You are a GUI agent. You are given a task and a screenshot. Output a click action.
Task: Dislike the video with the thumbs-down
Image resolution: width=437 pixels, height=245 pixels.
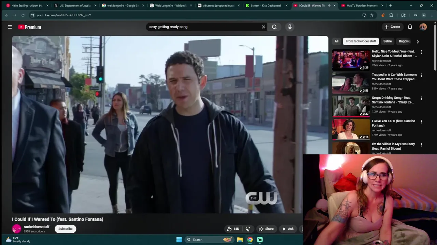(x=248, y=229)
